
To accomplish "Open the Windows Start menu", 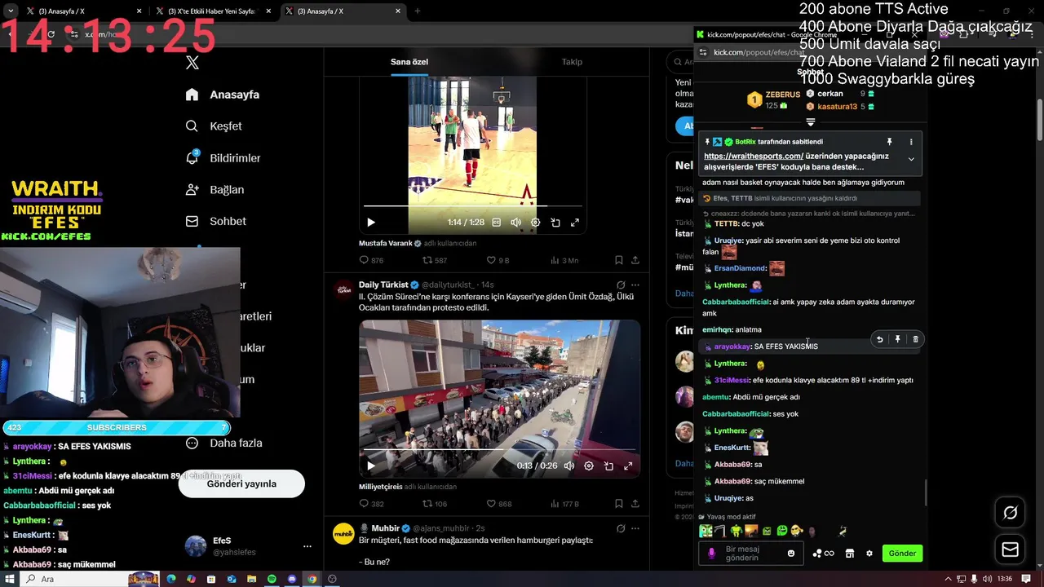I will point(9,579).
